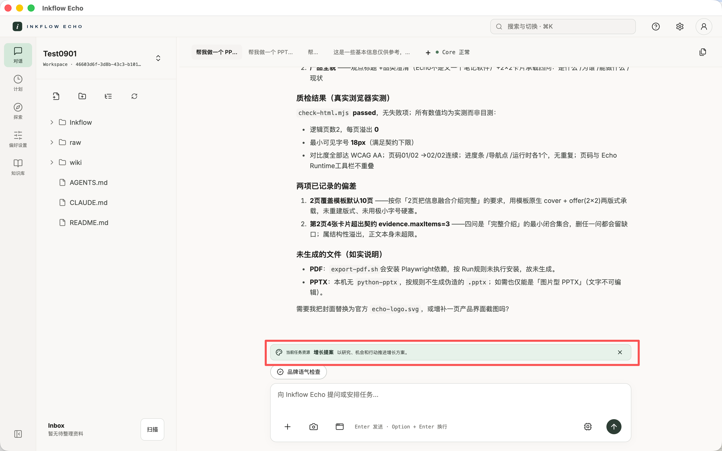The height and width of the screenshot is (451, 722).
Task: Click the Workspace ID text
Action: 92,64
